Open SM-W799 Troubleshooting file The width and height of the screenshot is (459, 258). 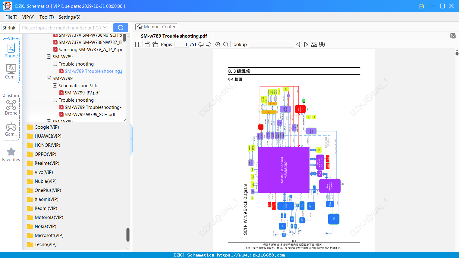click(91, 107)
